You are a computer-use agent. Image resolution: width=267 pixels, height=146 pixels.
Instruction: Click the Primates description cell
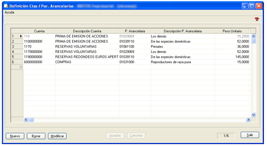coord(182,46)
